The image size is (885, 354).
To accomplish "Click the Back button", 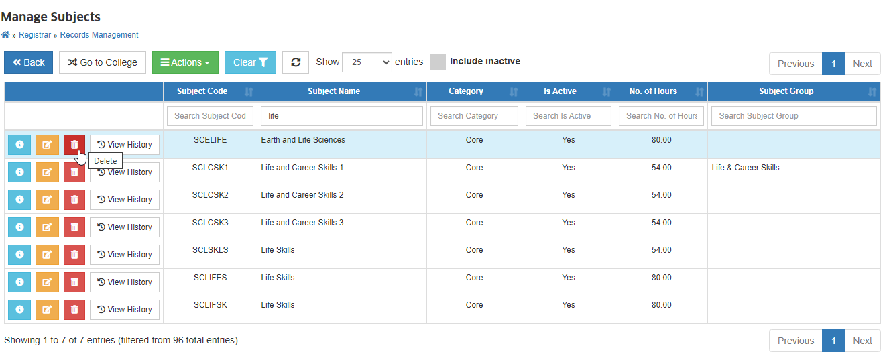I will (29, 62).
